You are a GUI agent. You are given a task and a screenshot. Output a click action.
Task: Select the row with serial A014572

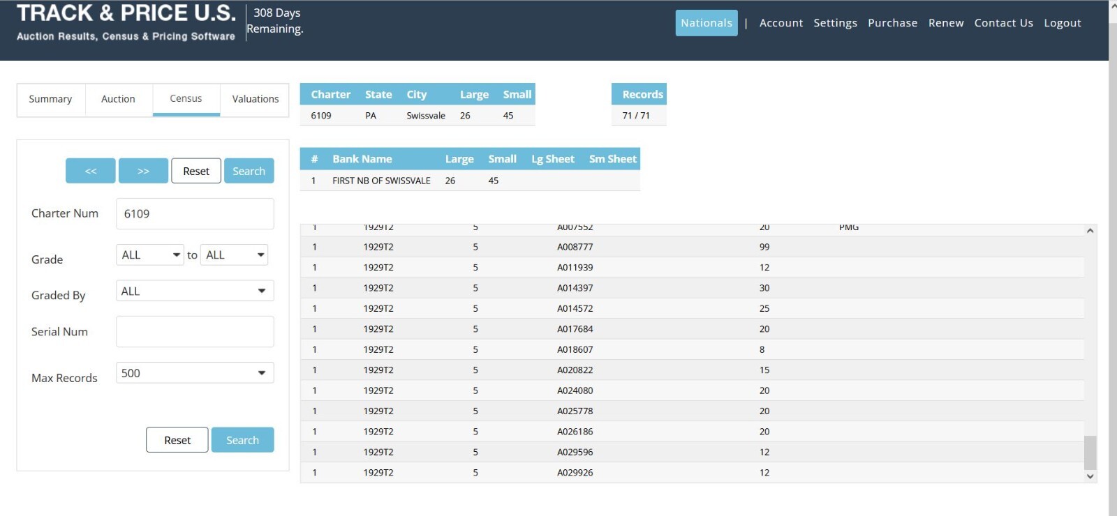tap(692, 308)
